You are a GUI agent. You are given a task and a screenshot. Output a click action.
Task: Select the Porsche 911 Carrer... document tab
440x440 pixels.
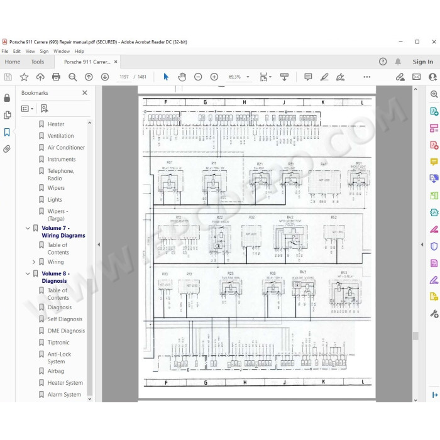87,62
